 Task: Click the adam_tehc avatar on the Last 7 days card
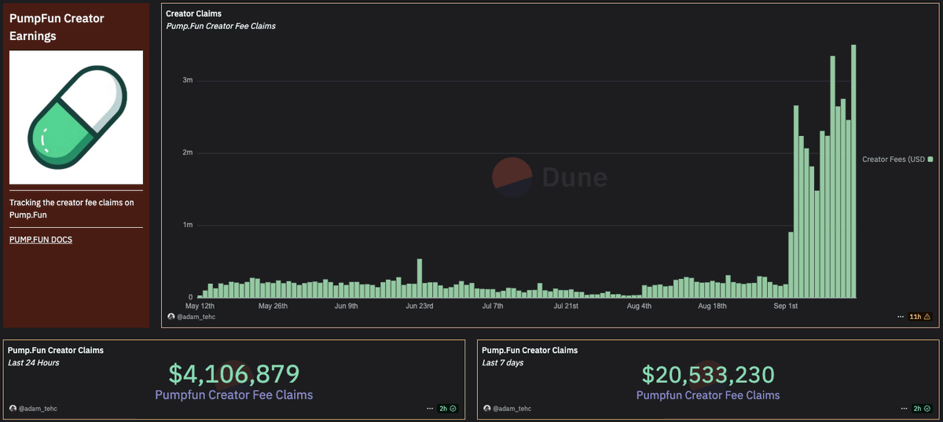(487, 409)
